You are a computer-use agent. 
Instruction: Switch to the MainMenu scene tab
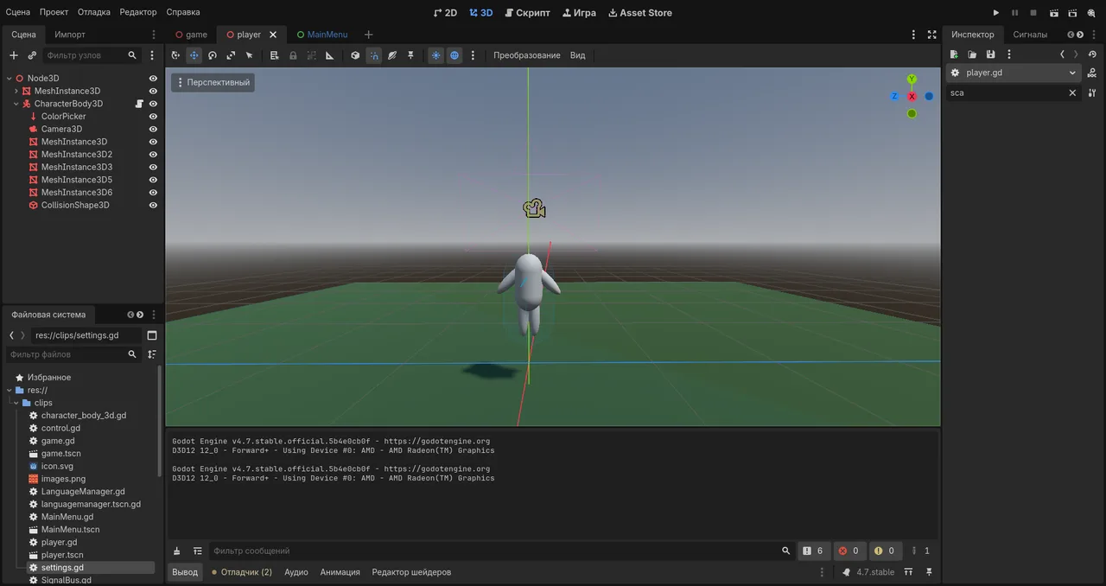click(321, 35)
